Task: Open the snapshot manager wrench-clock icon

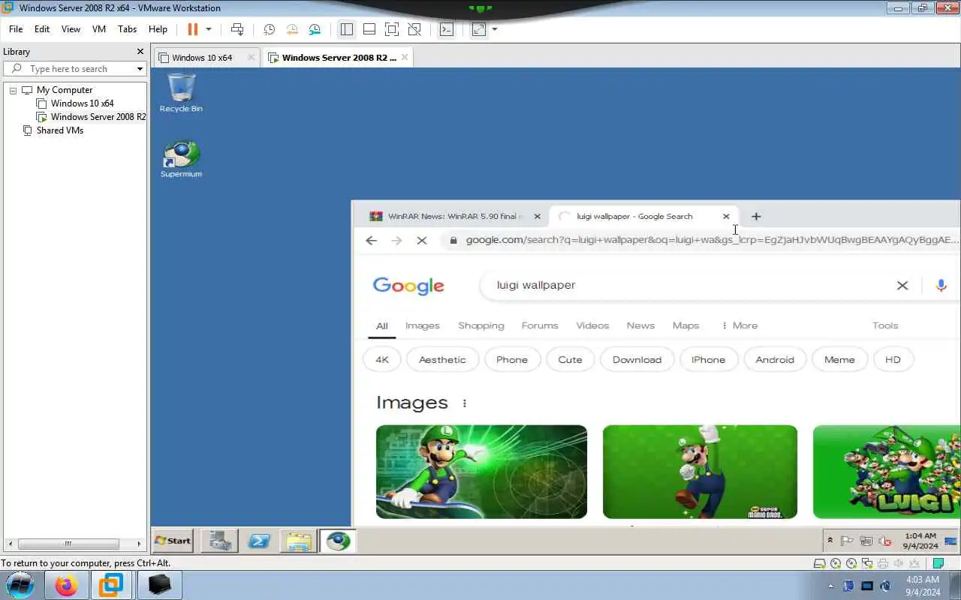Action: click(x=315, y=29)
